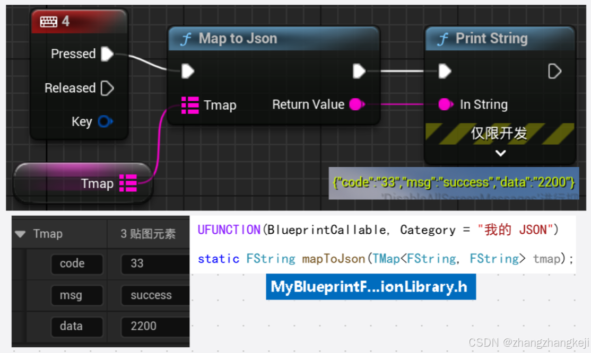Viewport: 591px width, 353px height.
Task: Select the Map to Json node title
Action: pos(238,38)
